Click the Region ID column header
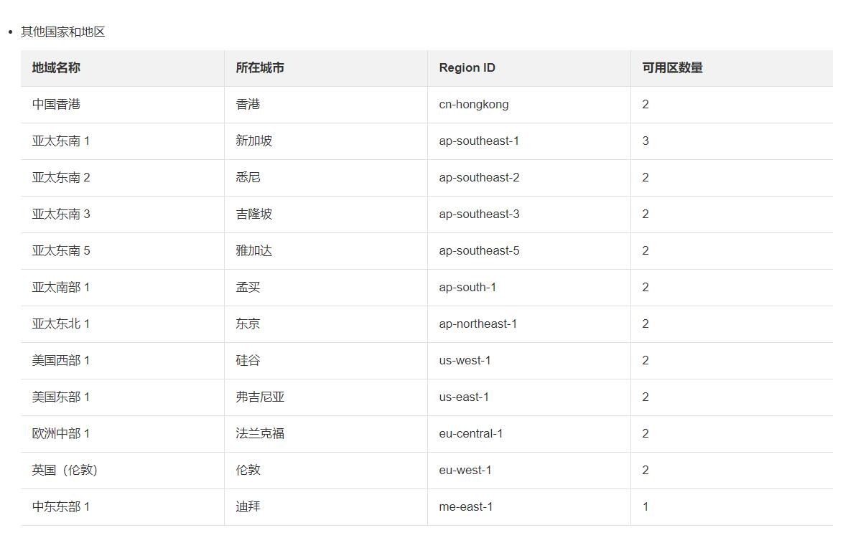This screenshot has height=543, width=848. pyautogui.click(x=467, y=67)
